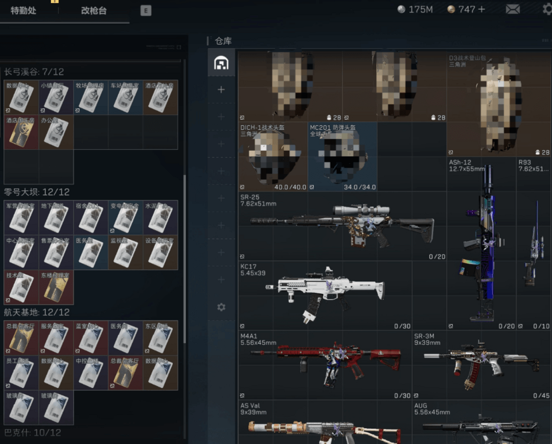Select the gold 东楼经理室 key card
Screen dimensions: 552x444
56,287
